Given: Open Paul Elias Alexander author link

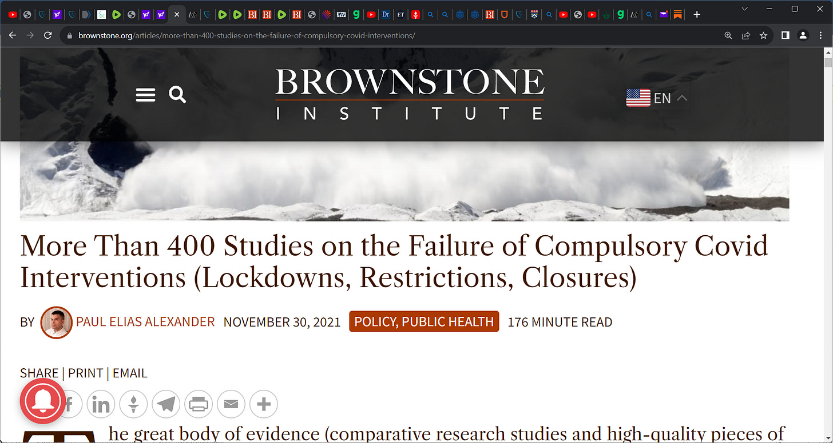Looking at the screenshot, I should 145,322.
